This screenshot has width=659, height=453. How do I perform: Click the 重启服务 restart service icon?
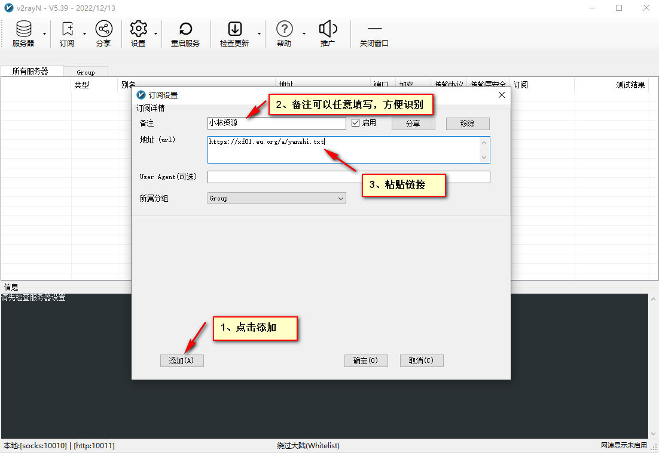[185, 33]
